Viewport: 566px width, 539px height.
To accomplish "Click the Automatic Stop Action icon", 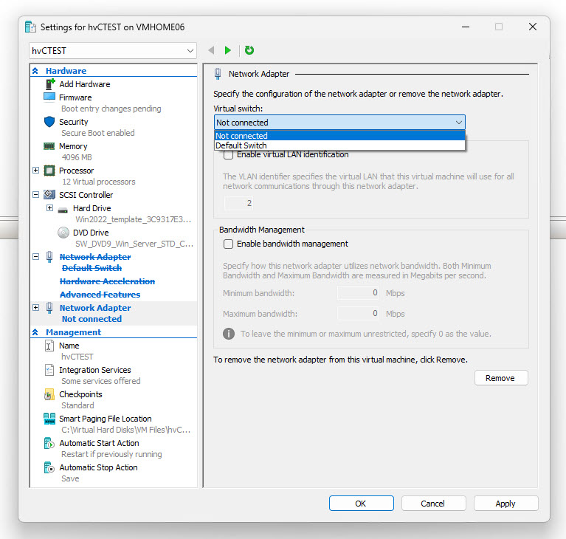I will point(49,467).
